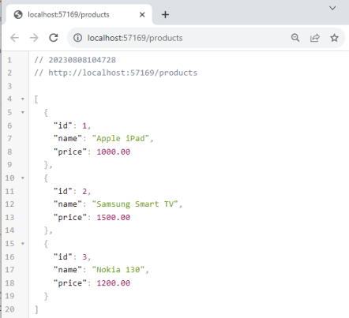Click the "Apple iPad" name value
This screenshot has height=318, width=349.
[x=121, y=138]
